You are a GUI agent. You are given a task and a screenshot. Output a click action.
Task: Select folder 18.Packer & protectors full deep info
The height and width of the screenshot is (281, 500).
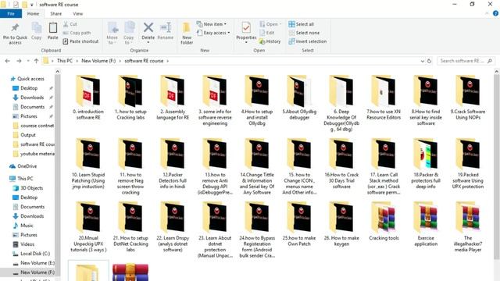point(426,164)
